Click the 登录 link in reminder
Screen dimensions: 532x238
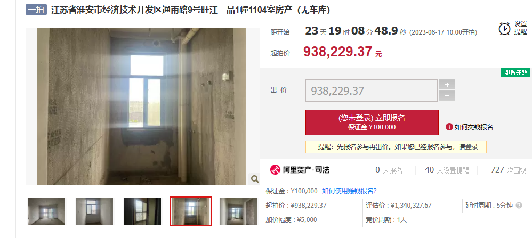tap(472, 147)
